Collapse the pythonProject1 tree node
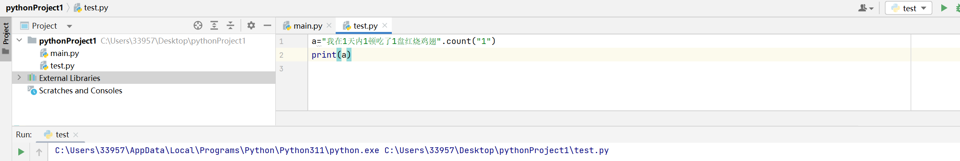 (x=19, y=40)
